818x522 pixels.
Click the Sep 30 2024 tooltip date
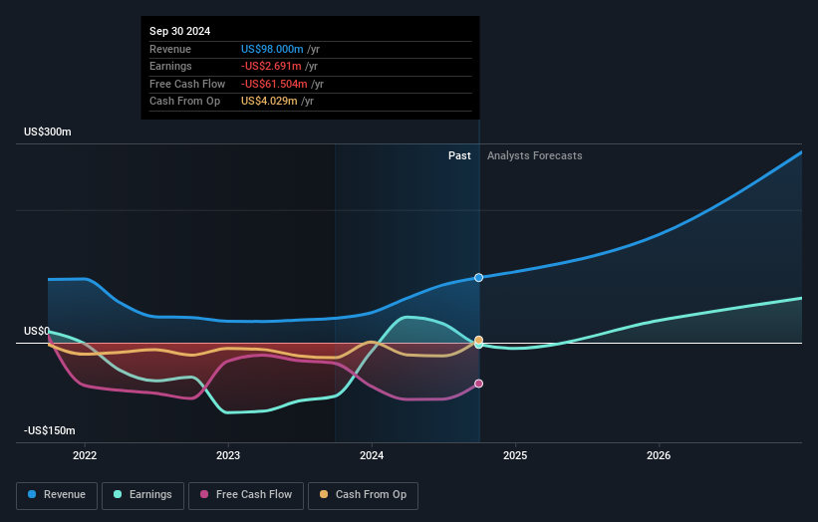(x=180, y=31)
